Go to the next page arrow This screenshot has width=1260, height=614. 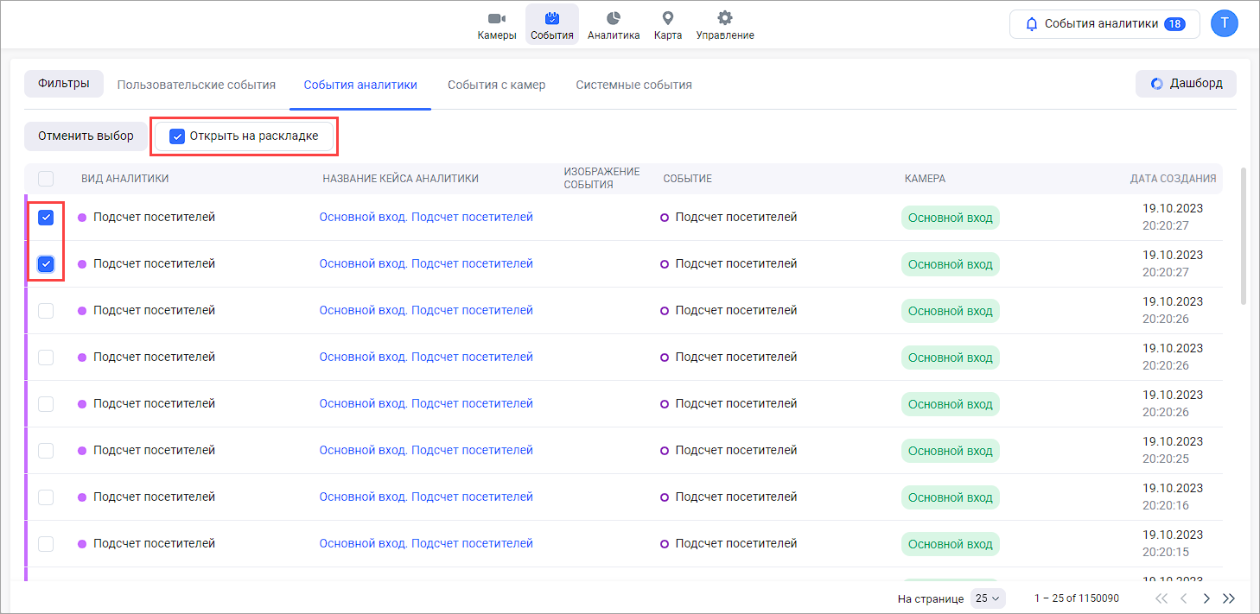1206,598
